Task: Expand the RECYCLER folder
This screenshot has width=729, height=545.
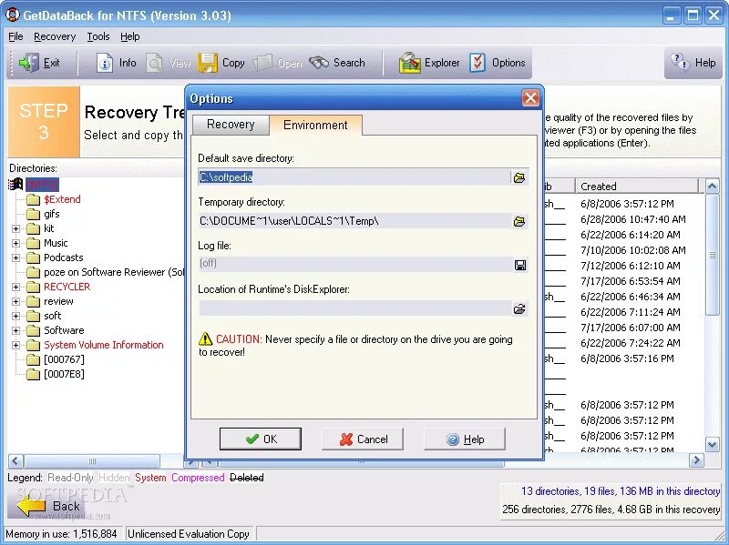Action: click(x=15, y=287)
